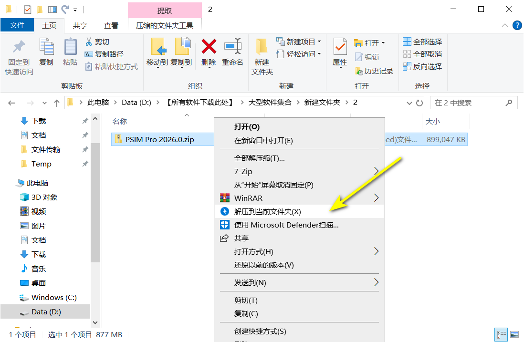Click Data (D:) in the address breadcrumb
This screenshot has height=342, width=524.
click(x=136, y=103)
